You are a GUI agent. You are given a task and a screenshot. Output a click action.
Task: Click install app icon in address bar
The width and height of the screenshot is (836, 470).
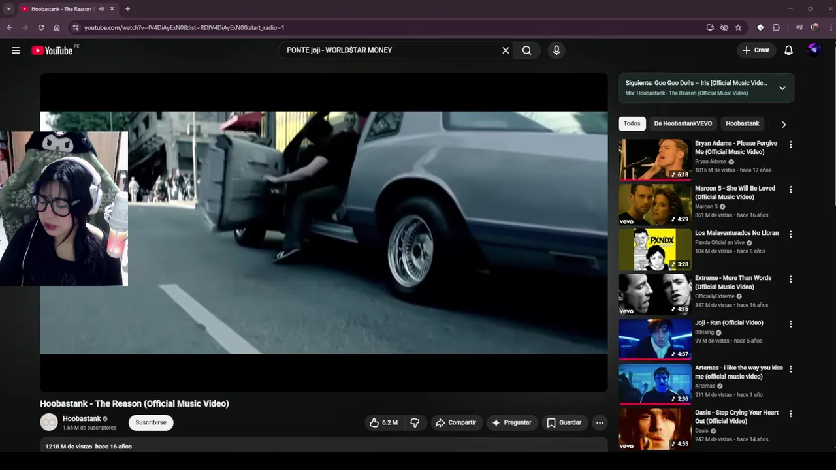click(710, 27)
